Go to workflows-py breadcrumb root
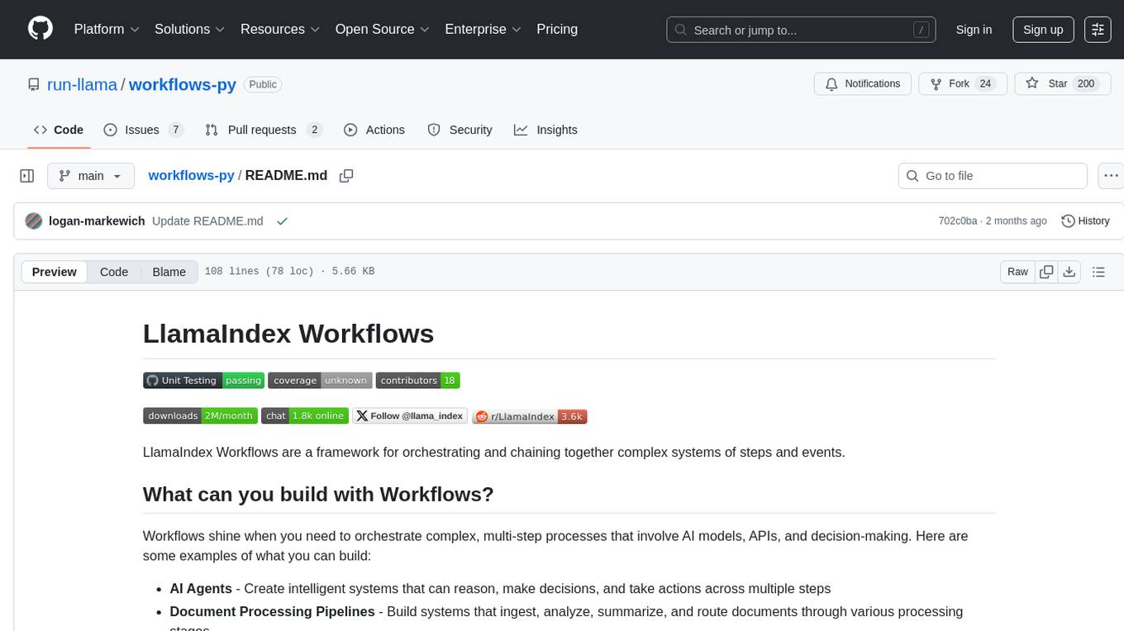1124x631 pixels. coord(191,175)
